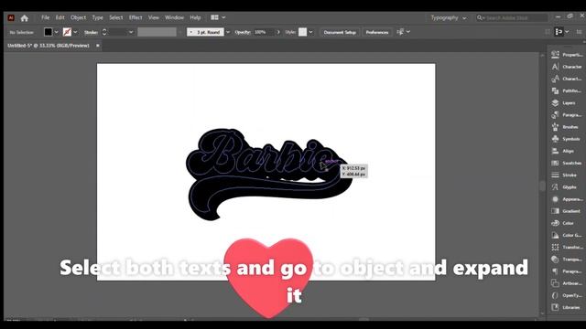
Task: Open the graphic Style dropdown arrow
Action: click(311, 32)
